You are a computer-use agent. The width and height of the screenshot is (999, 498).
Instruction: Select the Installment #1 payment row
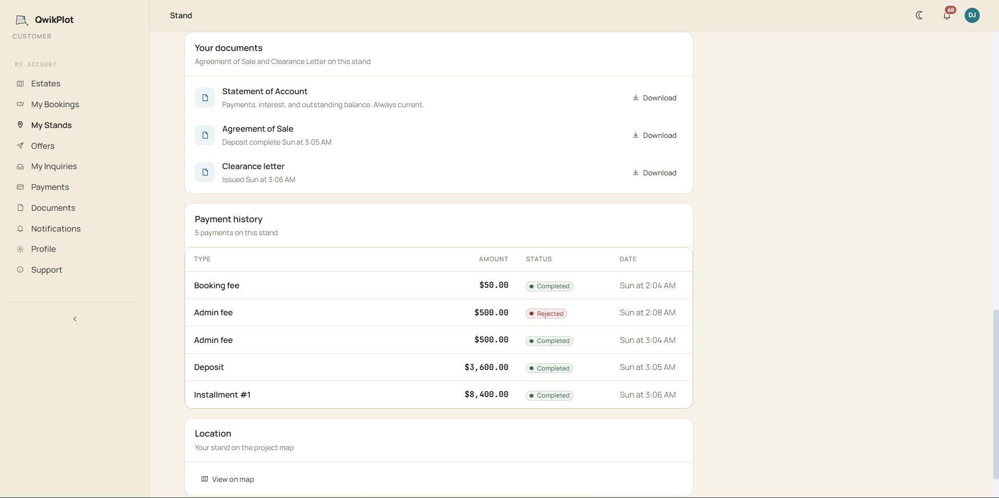[438, 394]
